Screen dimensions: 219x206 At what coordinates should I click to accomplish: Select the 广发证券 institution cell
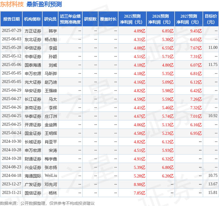pyautogui.click(x=33, y=184)
